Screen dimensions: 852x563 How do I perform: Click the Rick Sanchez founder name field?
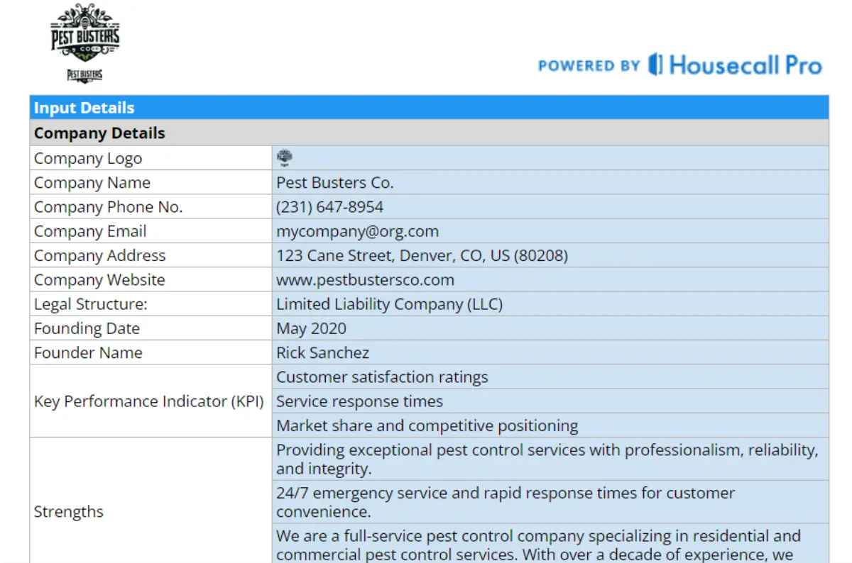(x=322, y=352)
